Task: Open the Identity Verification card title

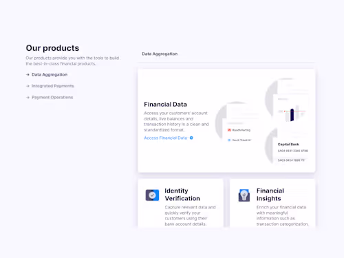Action: click(182, 195)
